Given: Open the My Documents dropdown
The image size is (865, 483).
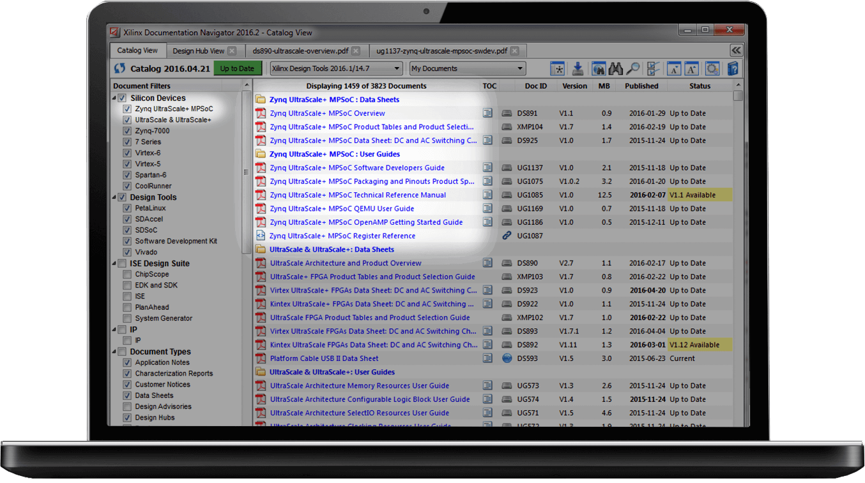Looking at the screenshot, I should pyautogui.click(x=467, y=69).
